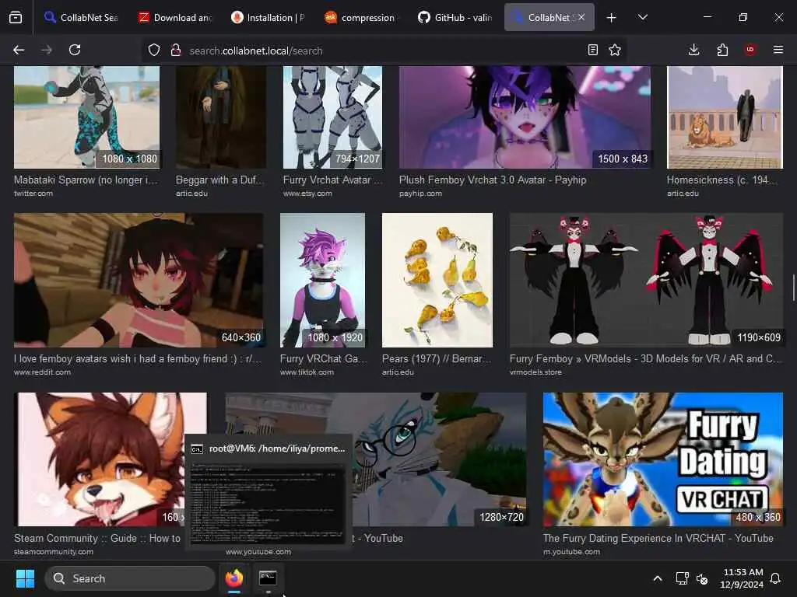Open the reddit femboy avatars result title
This screenshot has height=597, width=797.
138,358
